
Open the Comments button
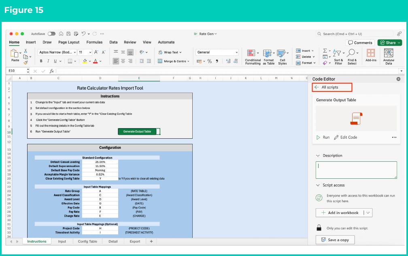pos(360,42)
